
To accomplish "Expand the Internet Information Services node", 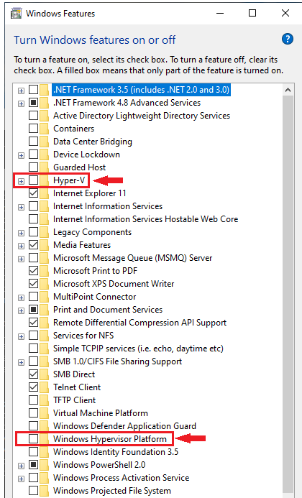I will pyautogui.click(x=21, y=208).
